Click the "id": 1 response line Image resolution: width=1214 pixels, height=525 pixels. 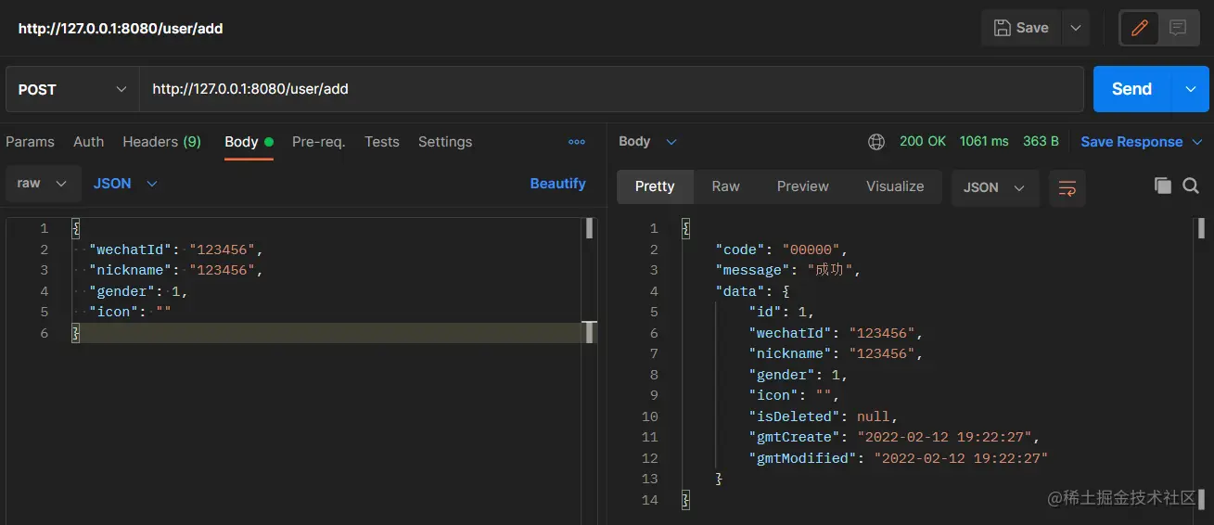click(x=782, y=312)
